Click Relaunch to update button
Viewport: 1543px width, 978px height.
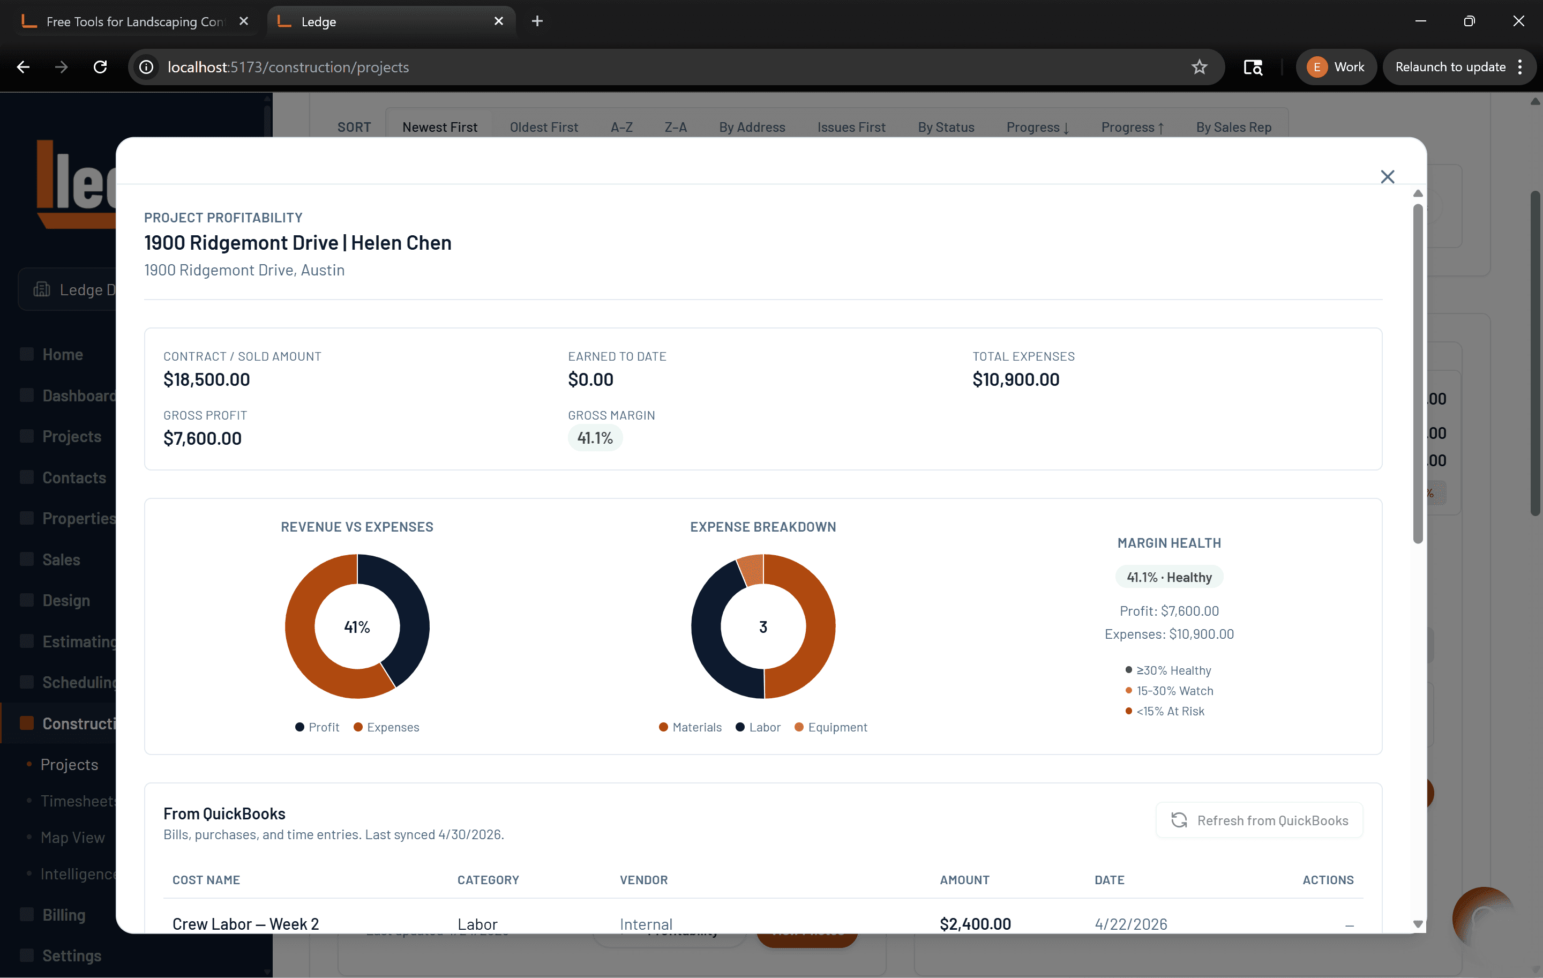(1450, 66)
